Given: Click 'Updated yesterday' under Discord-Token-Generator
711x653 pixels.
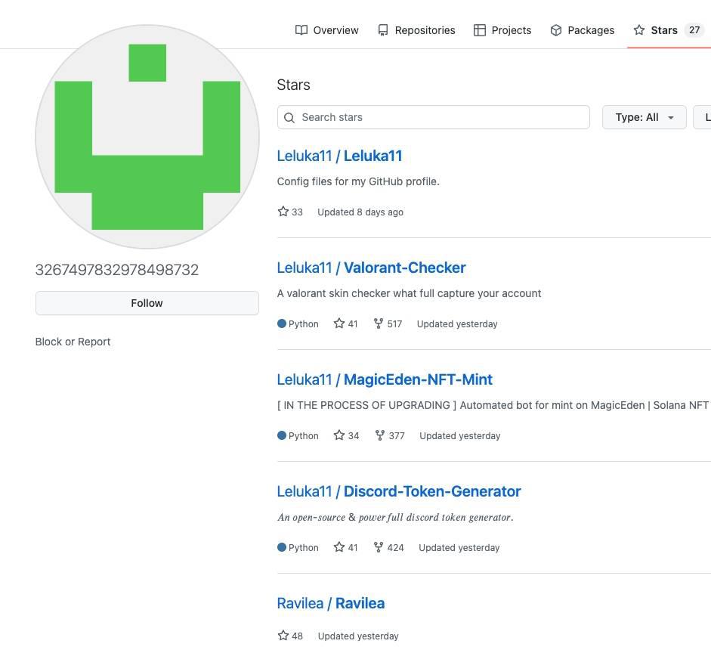Looking at the screenshot, I should tap(459, 547).
